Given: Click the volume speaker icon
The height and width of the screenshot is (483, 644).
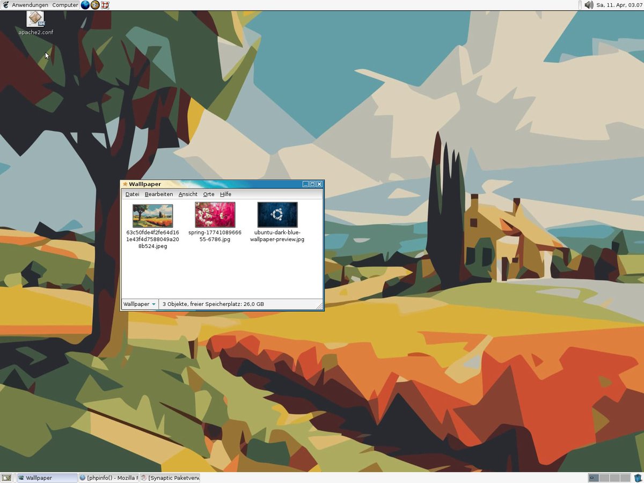Looking at the screenshot, I should (x=589, y=5).
